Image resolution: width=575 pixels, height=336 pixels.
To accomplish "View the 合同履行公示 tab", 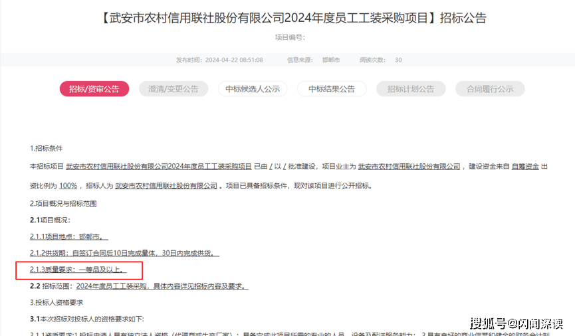I will pos(490,89).
